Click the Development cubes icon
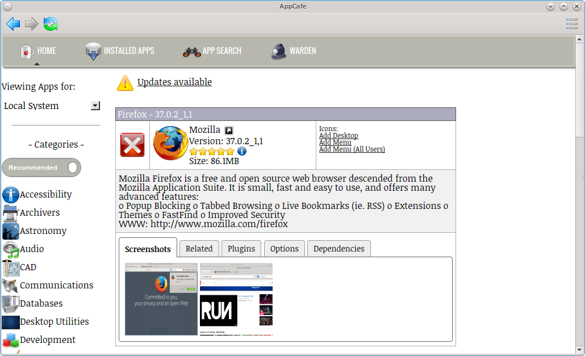585x356 pixels. 10,340
